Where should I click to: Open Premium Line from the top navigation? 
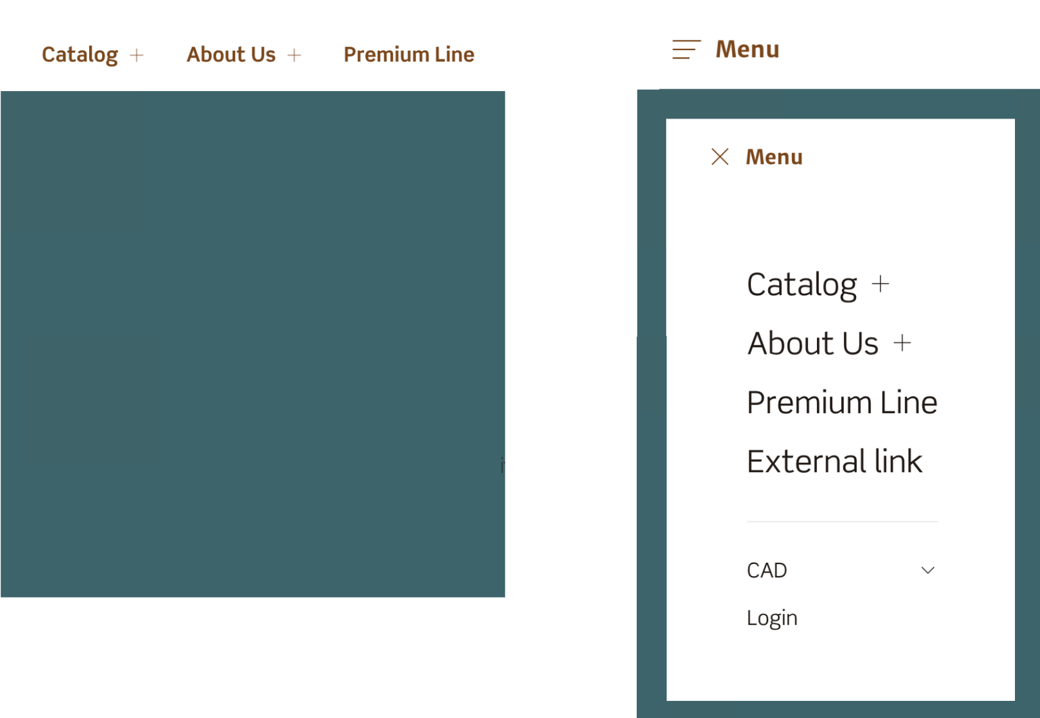click(x=409, y=54)
